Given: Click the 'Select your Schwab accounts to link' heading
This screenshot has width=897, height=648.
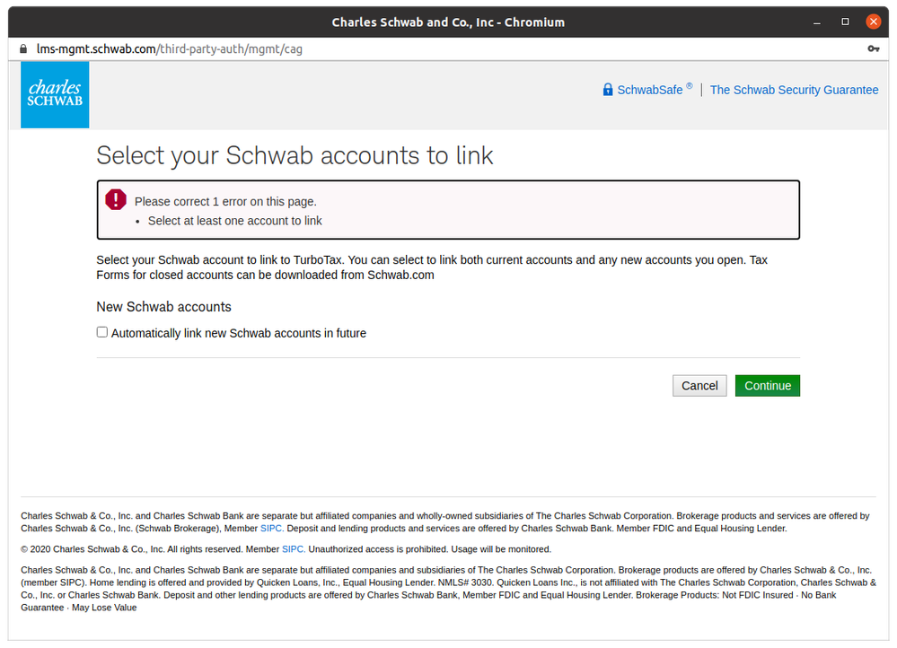Looking at the screenshot, I should pyautogui.click(x=295, y=155).
